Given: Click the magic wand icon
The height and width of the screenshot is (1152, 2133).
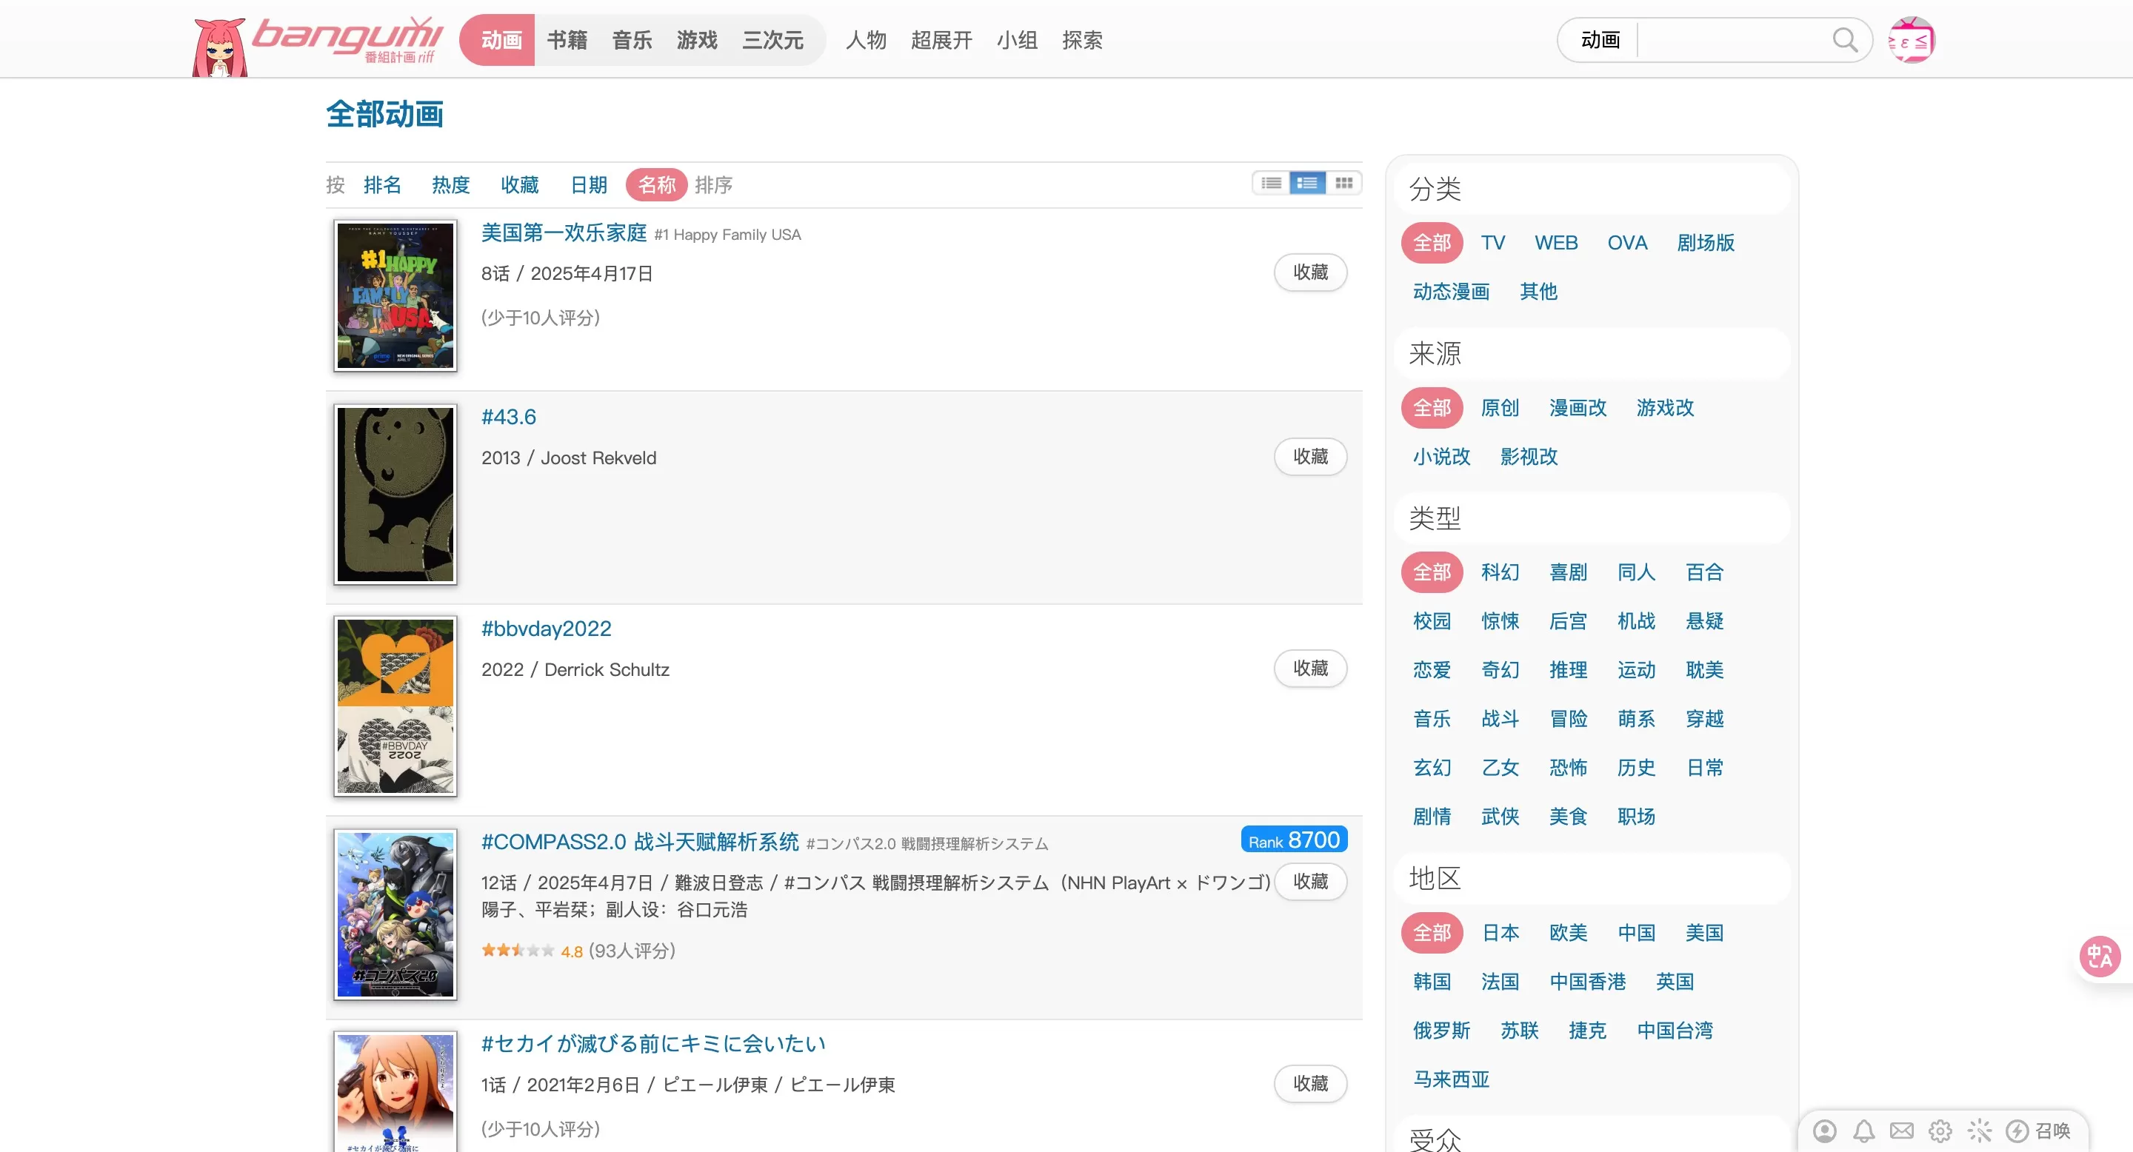Looking at the screenshot, I should click(x=1978, y=1131).
